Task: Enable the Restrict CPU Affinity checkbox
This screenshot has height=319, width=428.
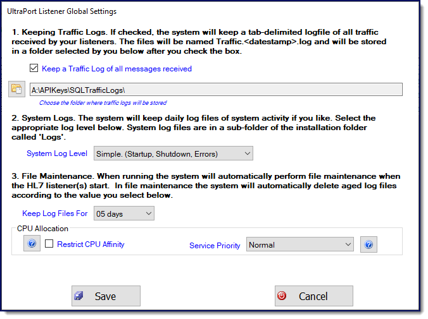Action: click(49, 244)
